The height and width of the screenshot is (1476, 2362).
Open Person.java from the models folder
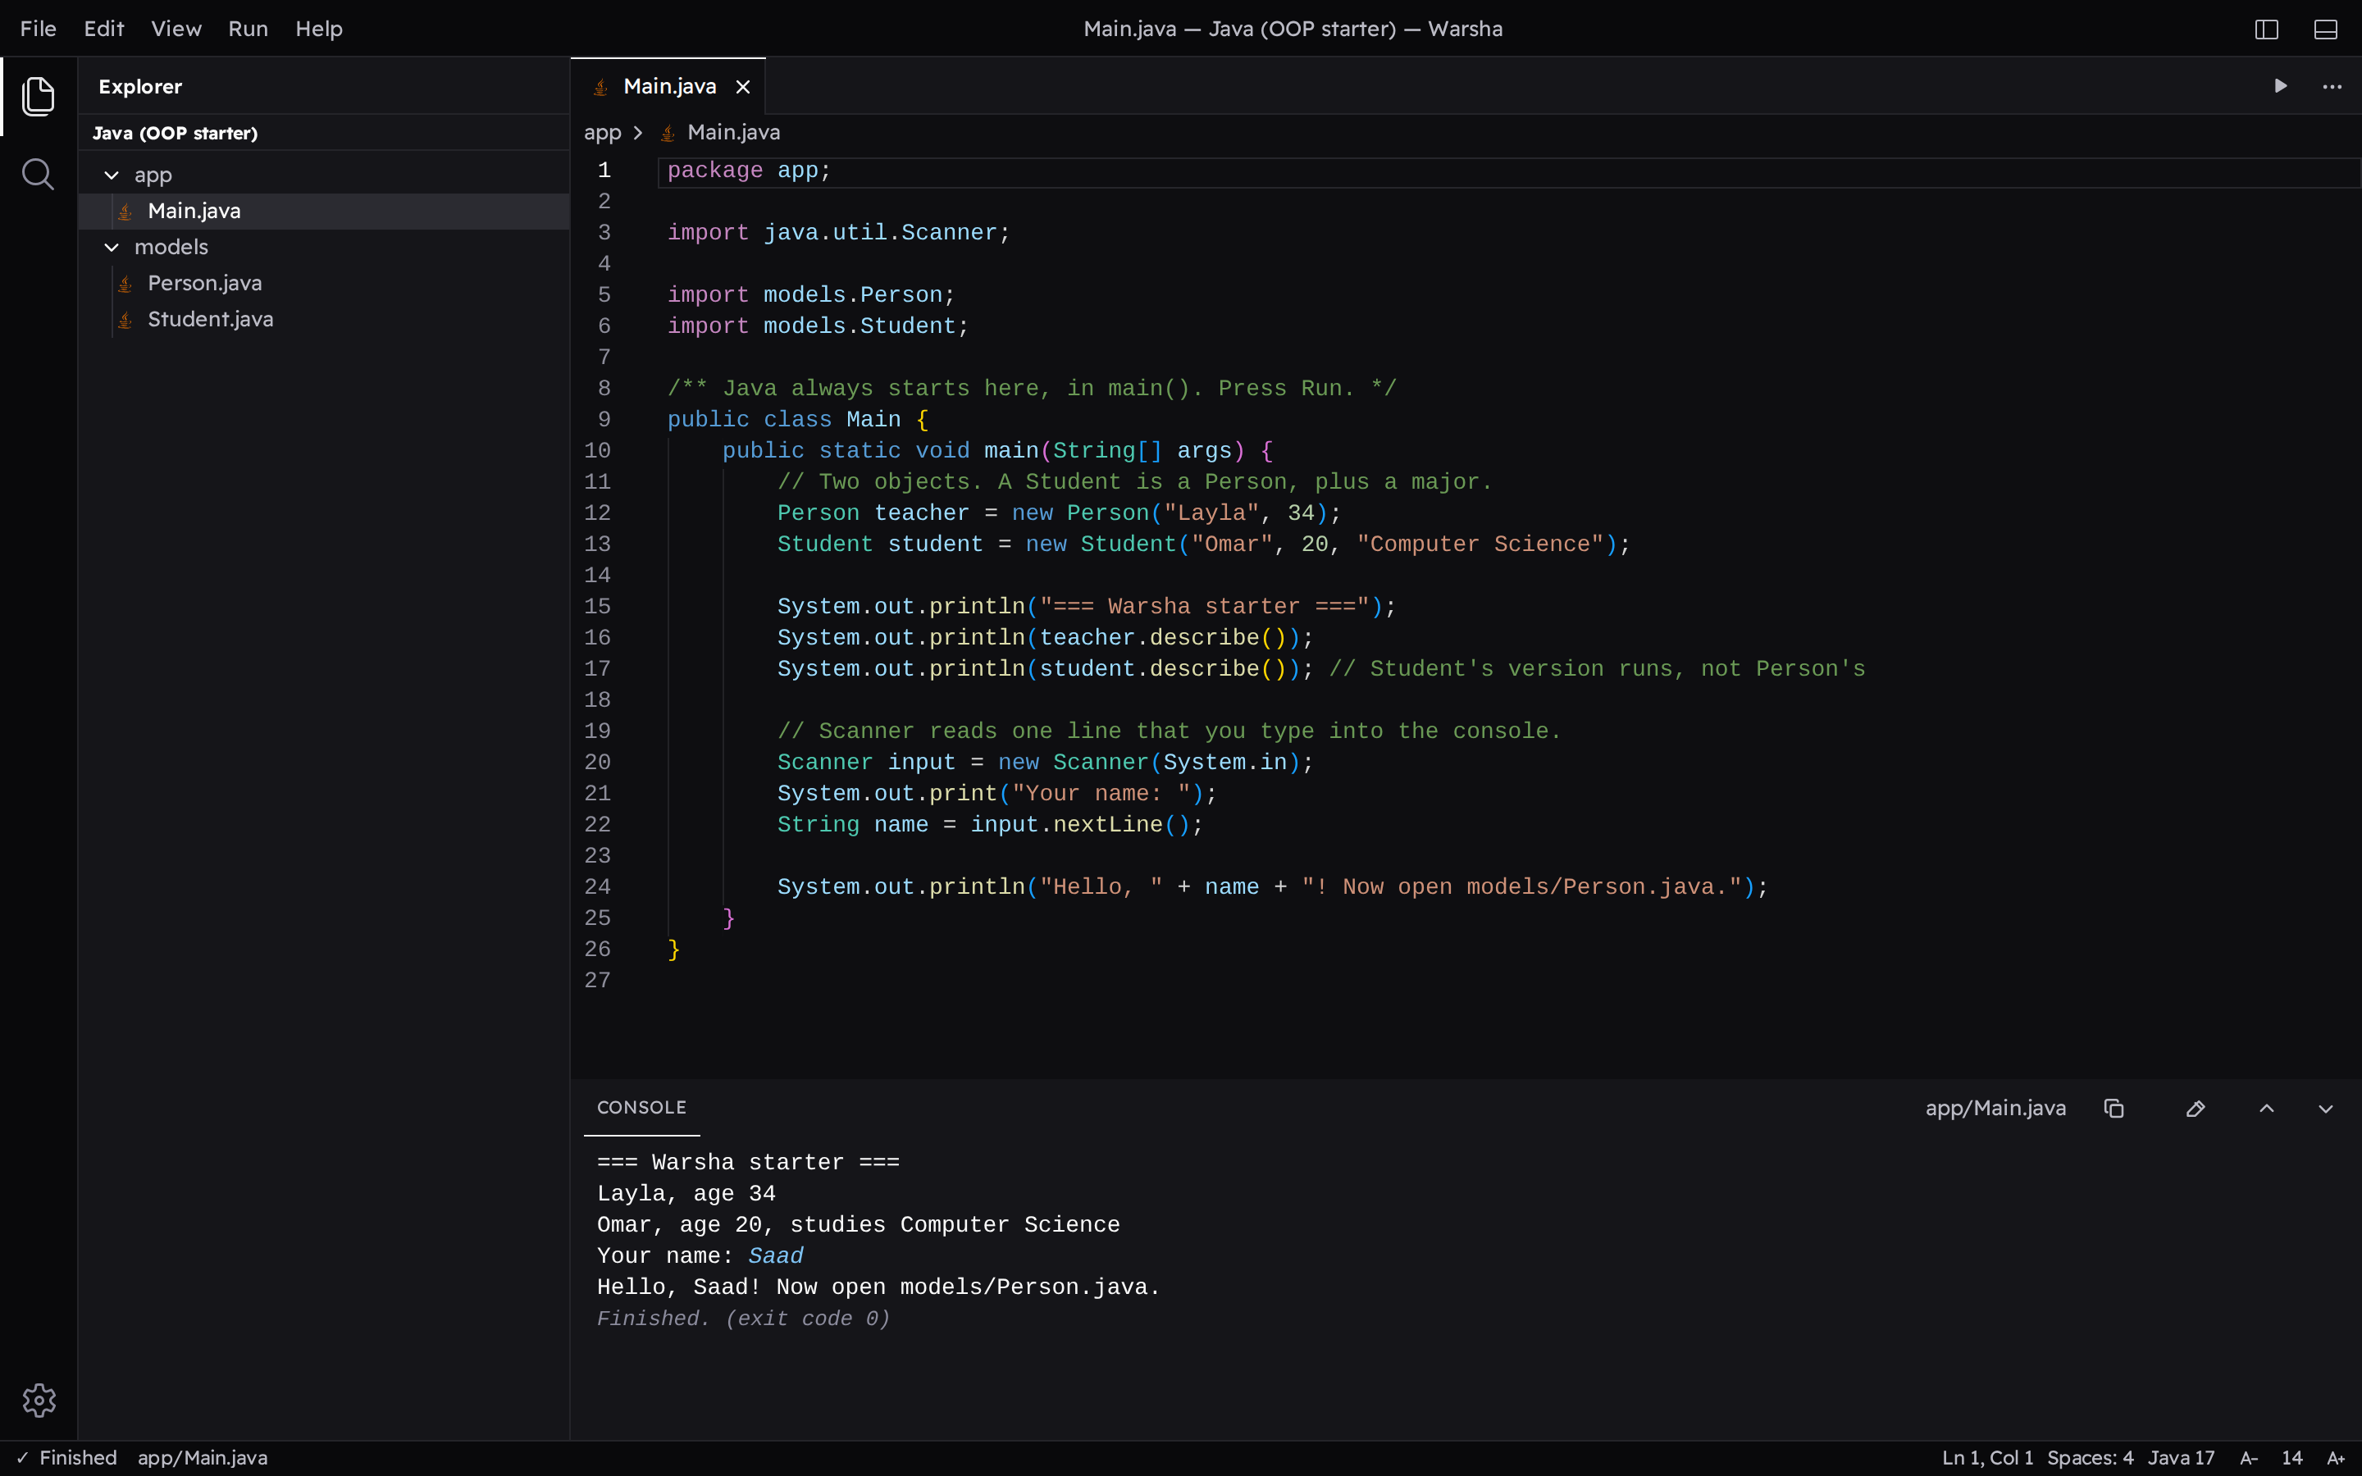324,283
